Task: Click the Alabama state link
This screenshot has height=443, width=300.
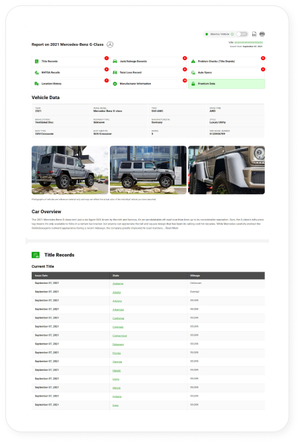Action: (118, 283)
